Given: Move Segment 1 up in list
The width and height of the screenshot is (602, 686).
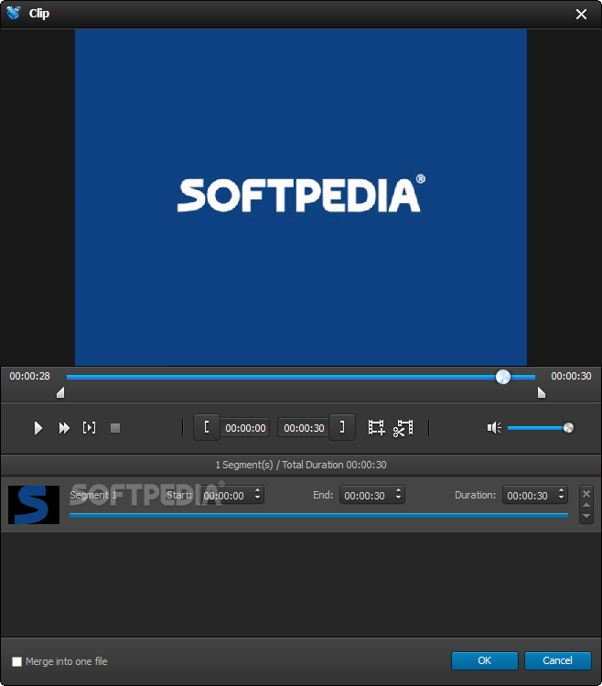Looking at the screenshot, I should coord(586,505).
